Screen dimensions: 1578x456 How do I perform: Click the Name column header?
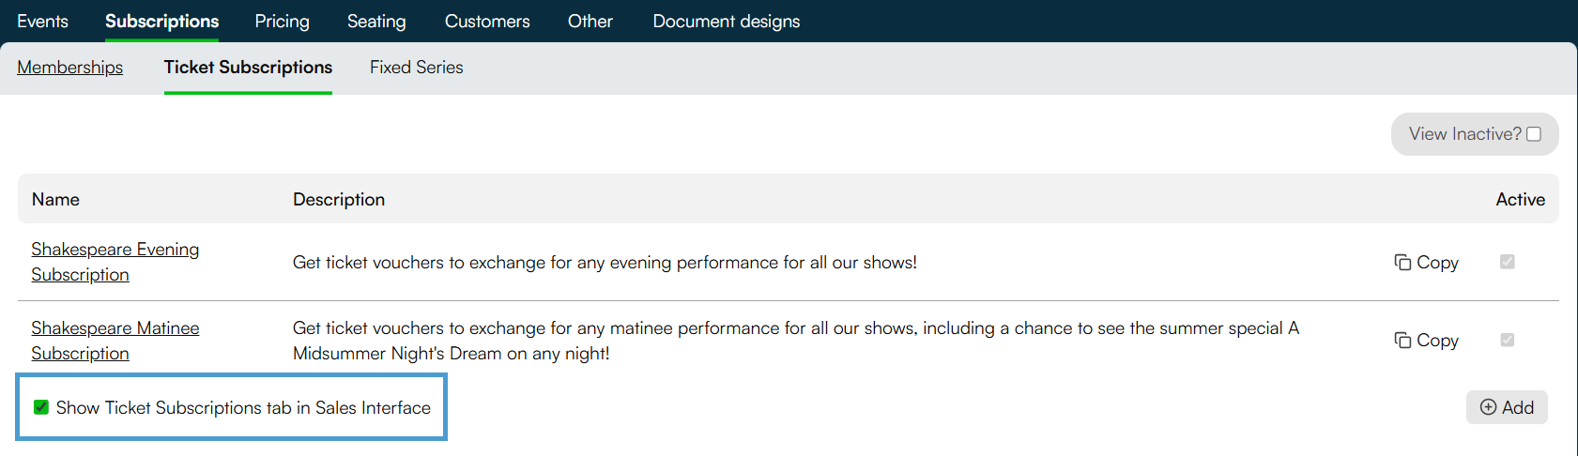[55, 199]
